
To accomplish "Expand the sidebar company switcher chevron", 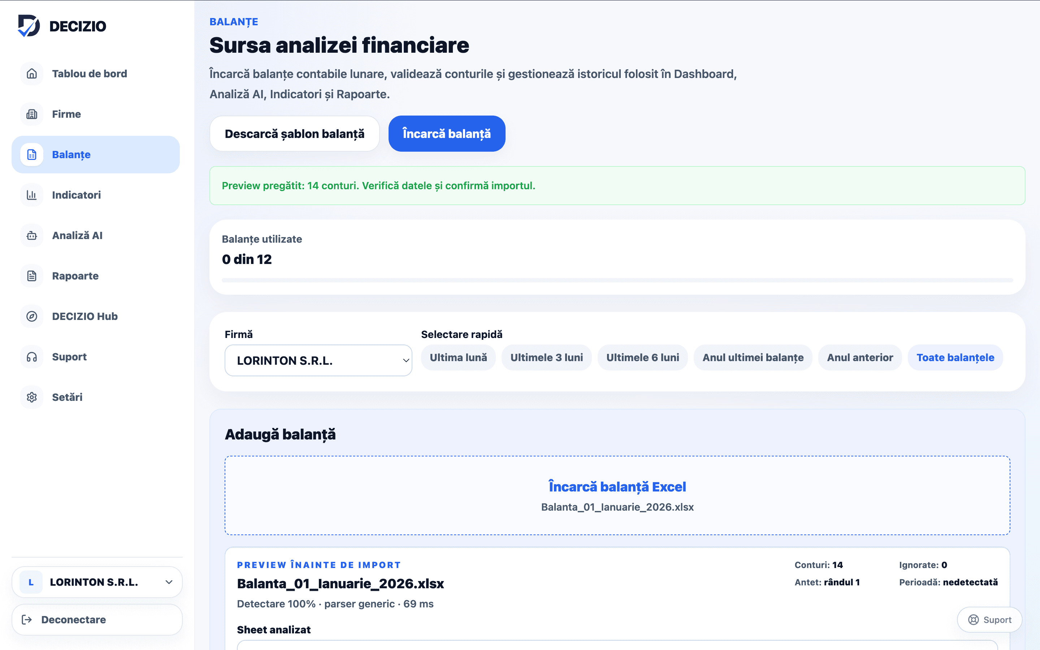I will 169,582.
